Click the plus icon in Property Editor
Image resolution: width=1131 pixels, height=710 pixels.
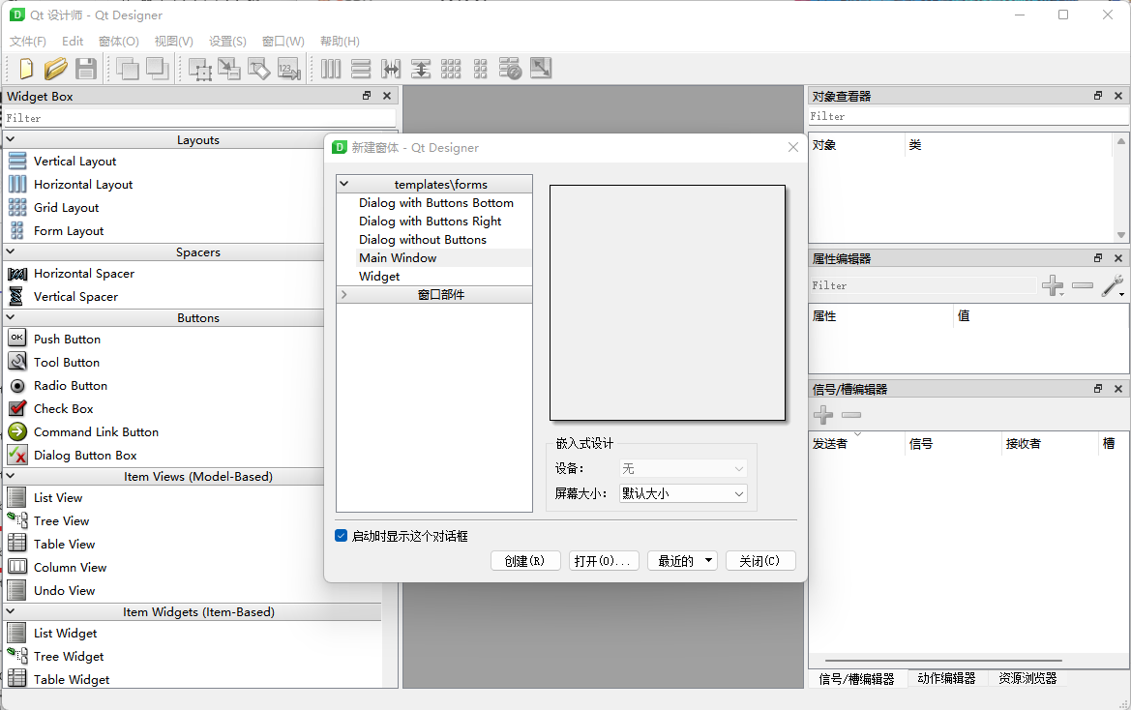click(x=1053, y=285)
